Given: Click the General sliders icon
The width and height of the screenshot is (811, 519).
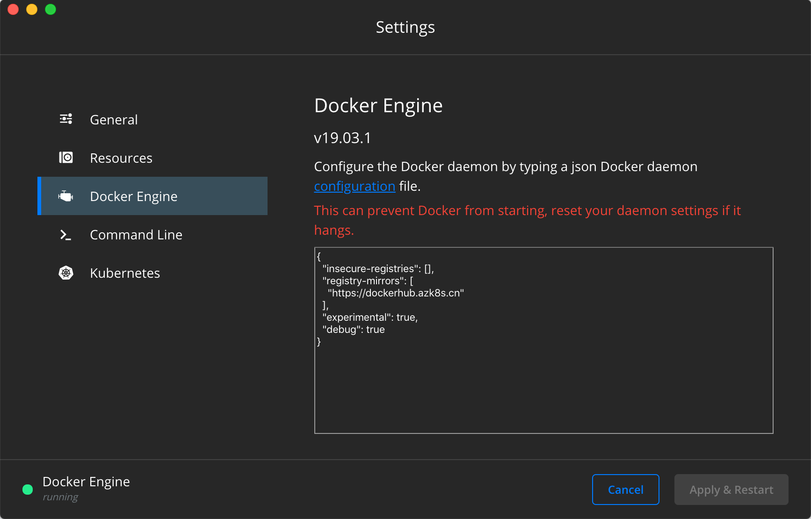Looking at the screenshot, I should [x=66, y=119].
